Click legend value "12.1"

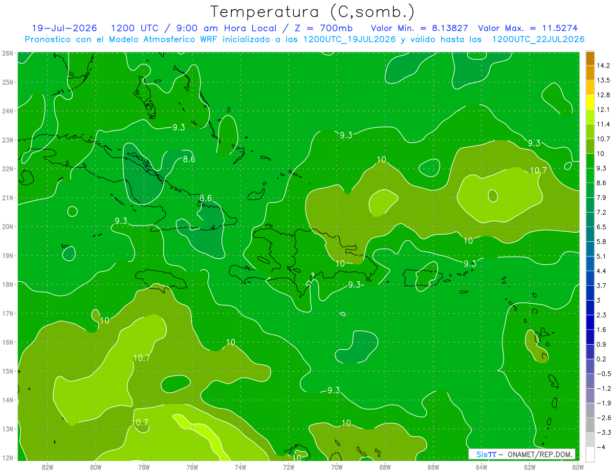603,110
